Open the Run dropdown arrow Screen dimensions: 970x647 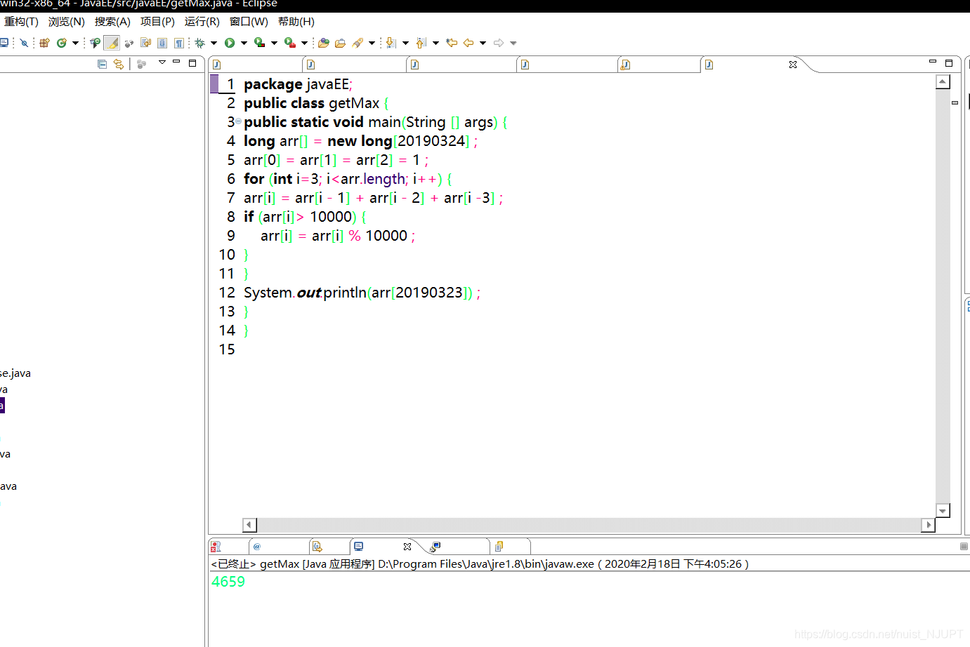coord(244,43)
